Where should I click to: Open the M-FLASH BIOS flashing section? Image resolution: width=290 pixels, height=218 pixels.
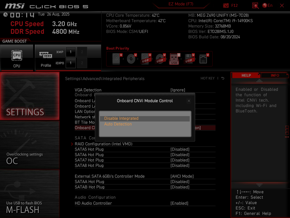coord(29,194)
